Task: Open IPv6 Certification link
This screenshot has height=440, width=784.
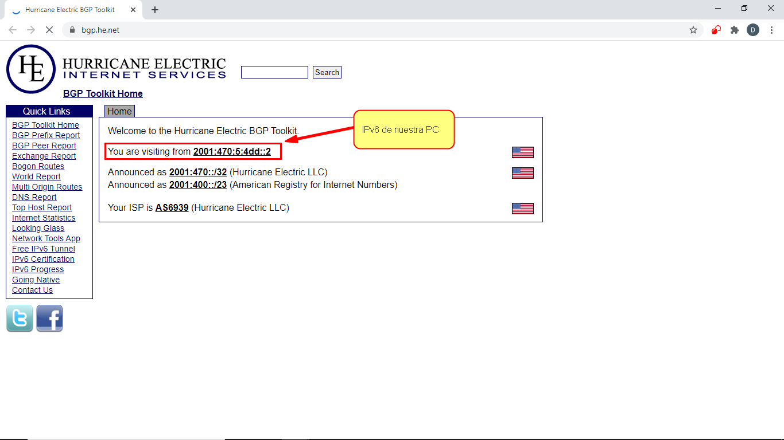Action: point(43,259)
